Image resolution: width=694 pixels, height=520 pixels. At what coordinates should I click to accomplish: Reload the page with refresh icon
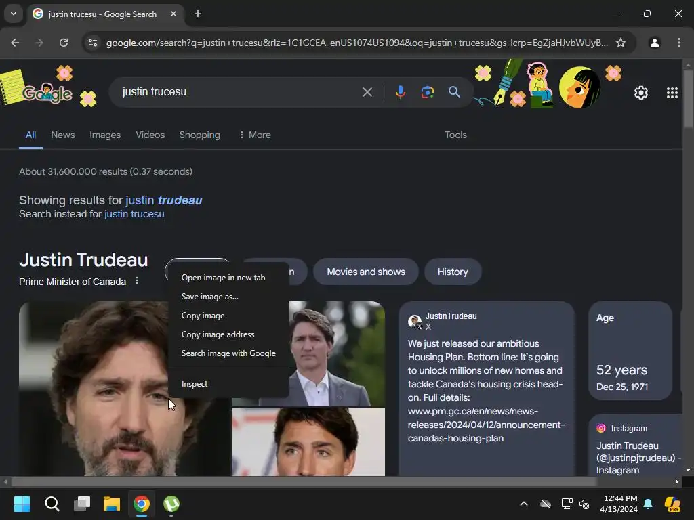point(64,43)
